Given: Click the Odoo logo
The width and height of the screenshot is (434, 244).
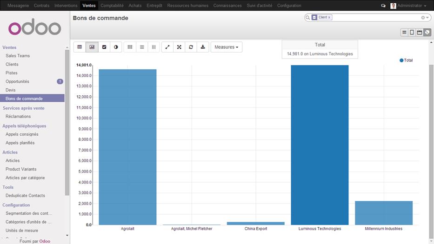Looking at the screenshot, I should pos(34,27).
